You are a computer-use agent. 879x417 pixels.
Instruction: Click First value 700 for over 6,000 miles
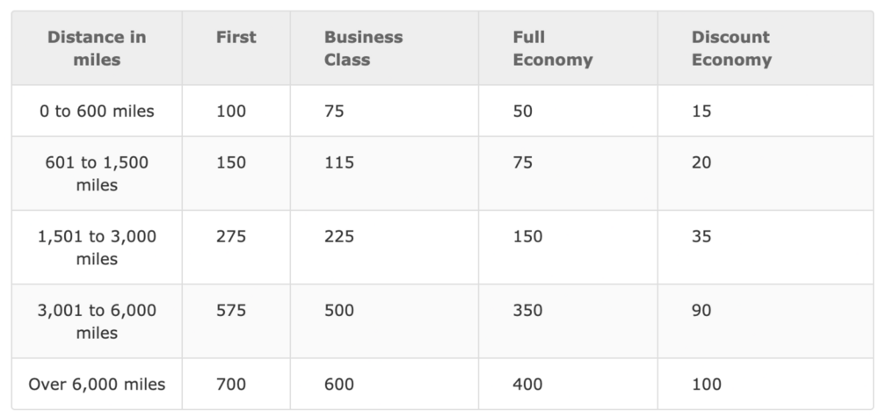[231, 384]
